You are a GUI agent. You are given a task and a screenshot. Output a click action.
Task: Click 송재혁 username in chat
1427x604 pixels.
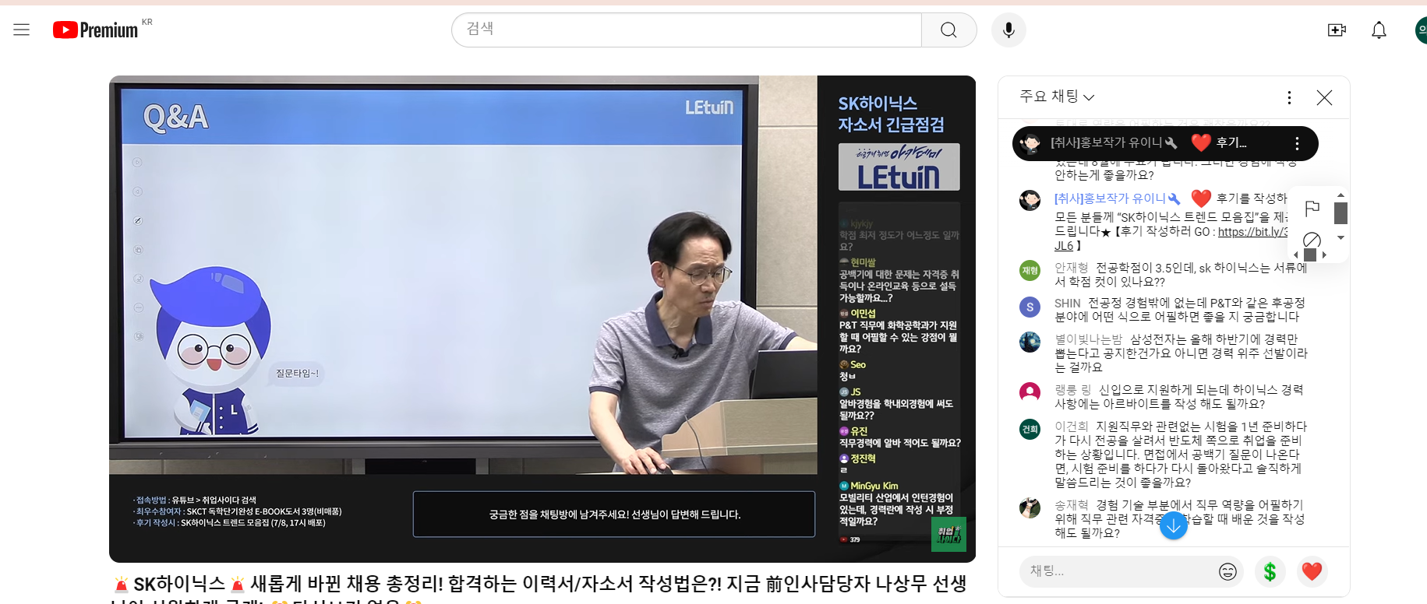click(1072, 505)
